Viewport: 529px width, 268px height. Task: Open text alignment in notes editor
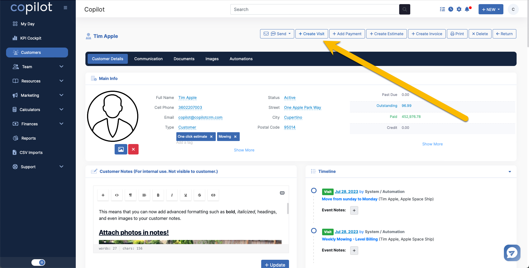click(x=144, y=195)
